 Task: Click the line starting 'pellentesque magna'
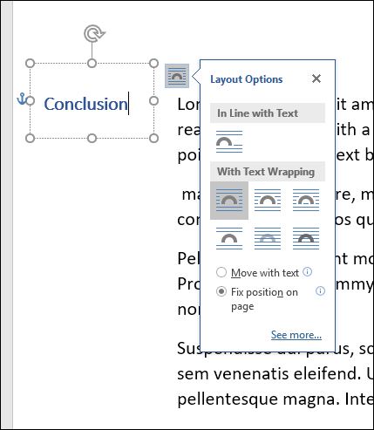tap(275, 399)
